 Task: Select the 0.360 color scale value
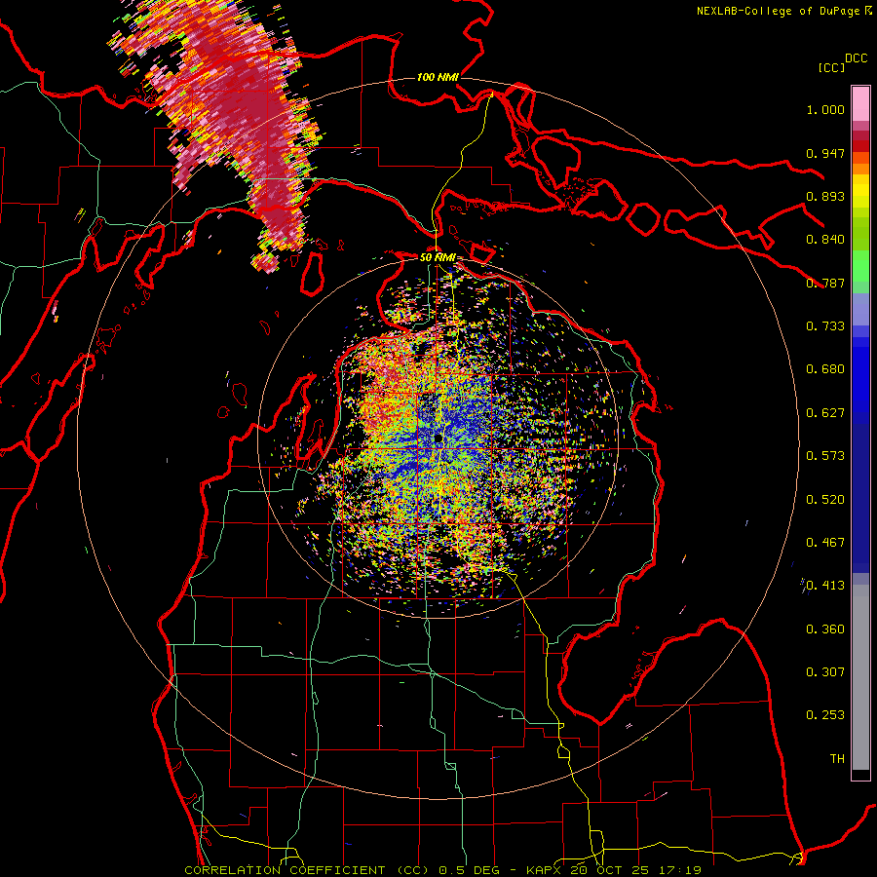point(825,629)
